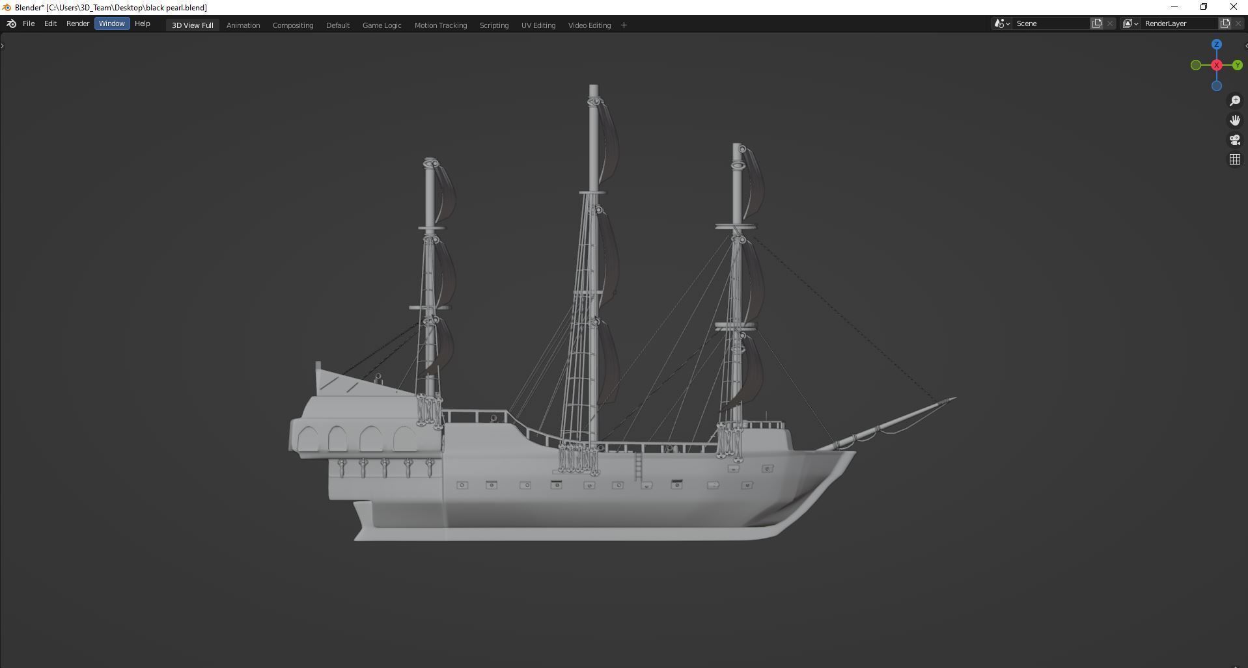
Task: Switch to the Game Logic workspace tab
Action: 381,25
